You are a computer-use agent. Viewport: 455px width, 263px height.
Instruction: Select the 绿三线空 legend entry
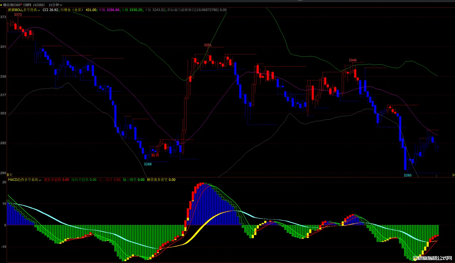134,180
